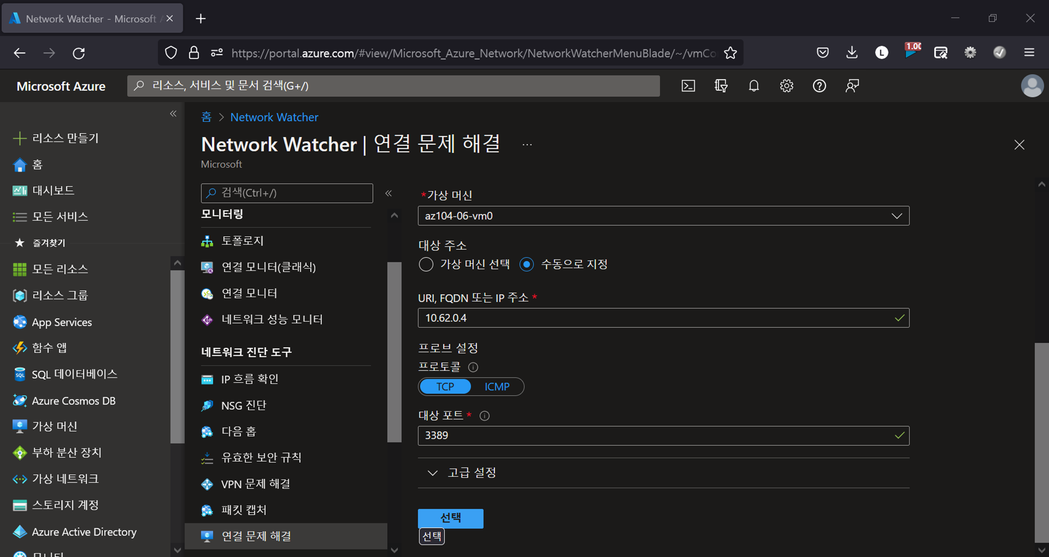1049x557 pixels.
Task: Open the gear extension icon in Firefox toolbar
Action: tap(970, 52)
